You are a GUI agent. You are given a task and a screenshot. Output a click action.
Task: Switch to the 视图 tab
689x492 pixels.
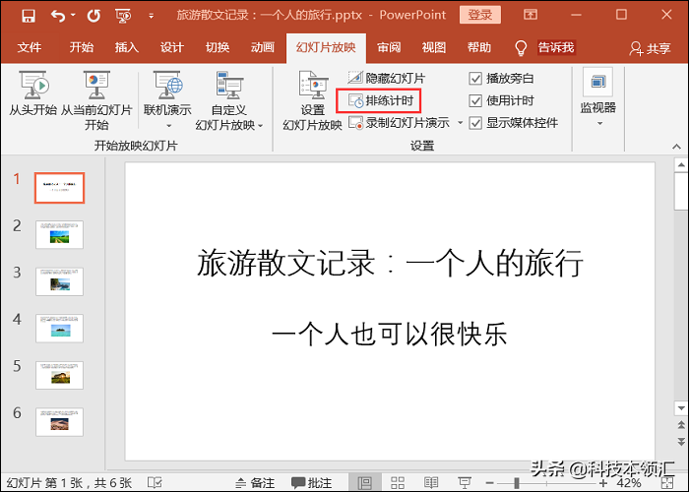point(434,47)
